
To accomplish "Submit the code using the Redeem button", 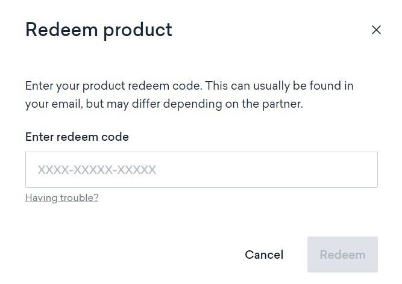I will [x=342, y=255].
